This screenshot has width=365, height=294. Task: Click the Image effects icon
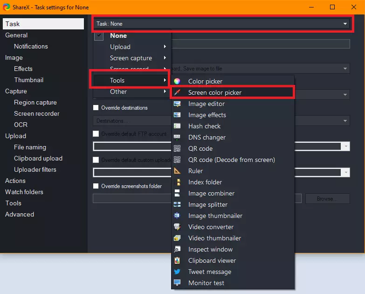point(177,115)
